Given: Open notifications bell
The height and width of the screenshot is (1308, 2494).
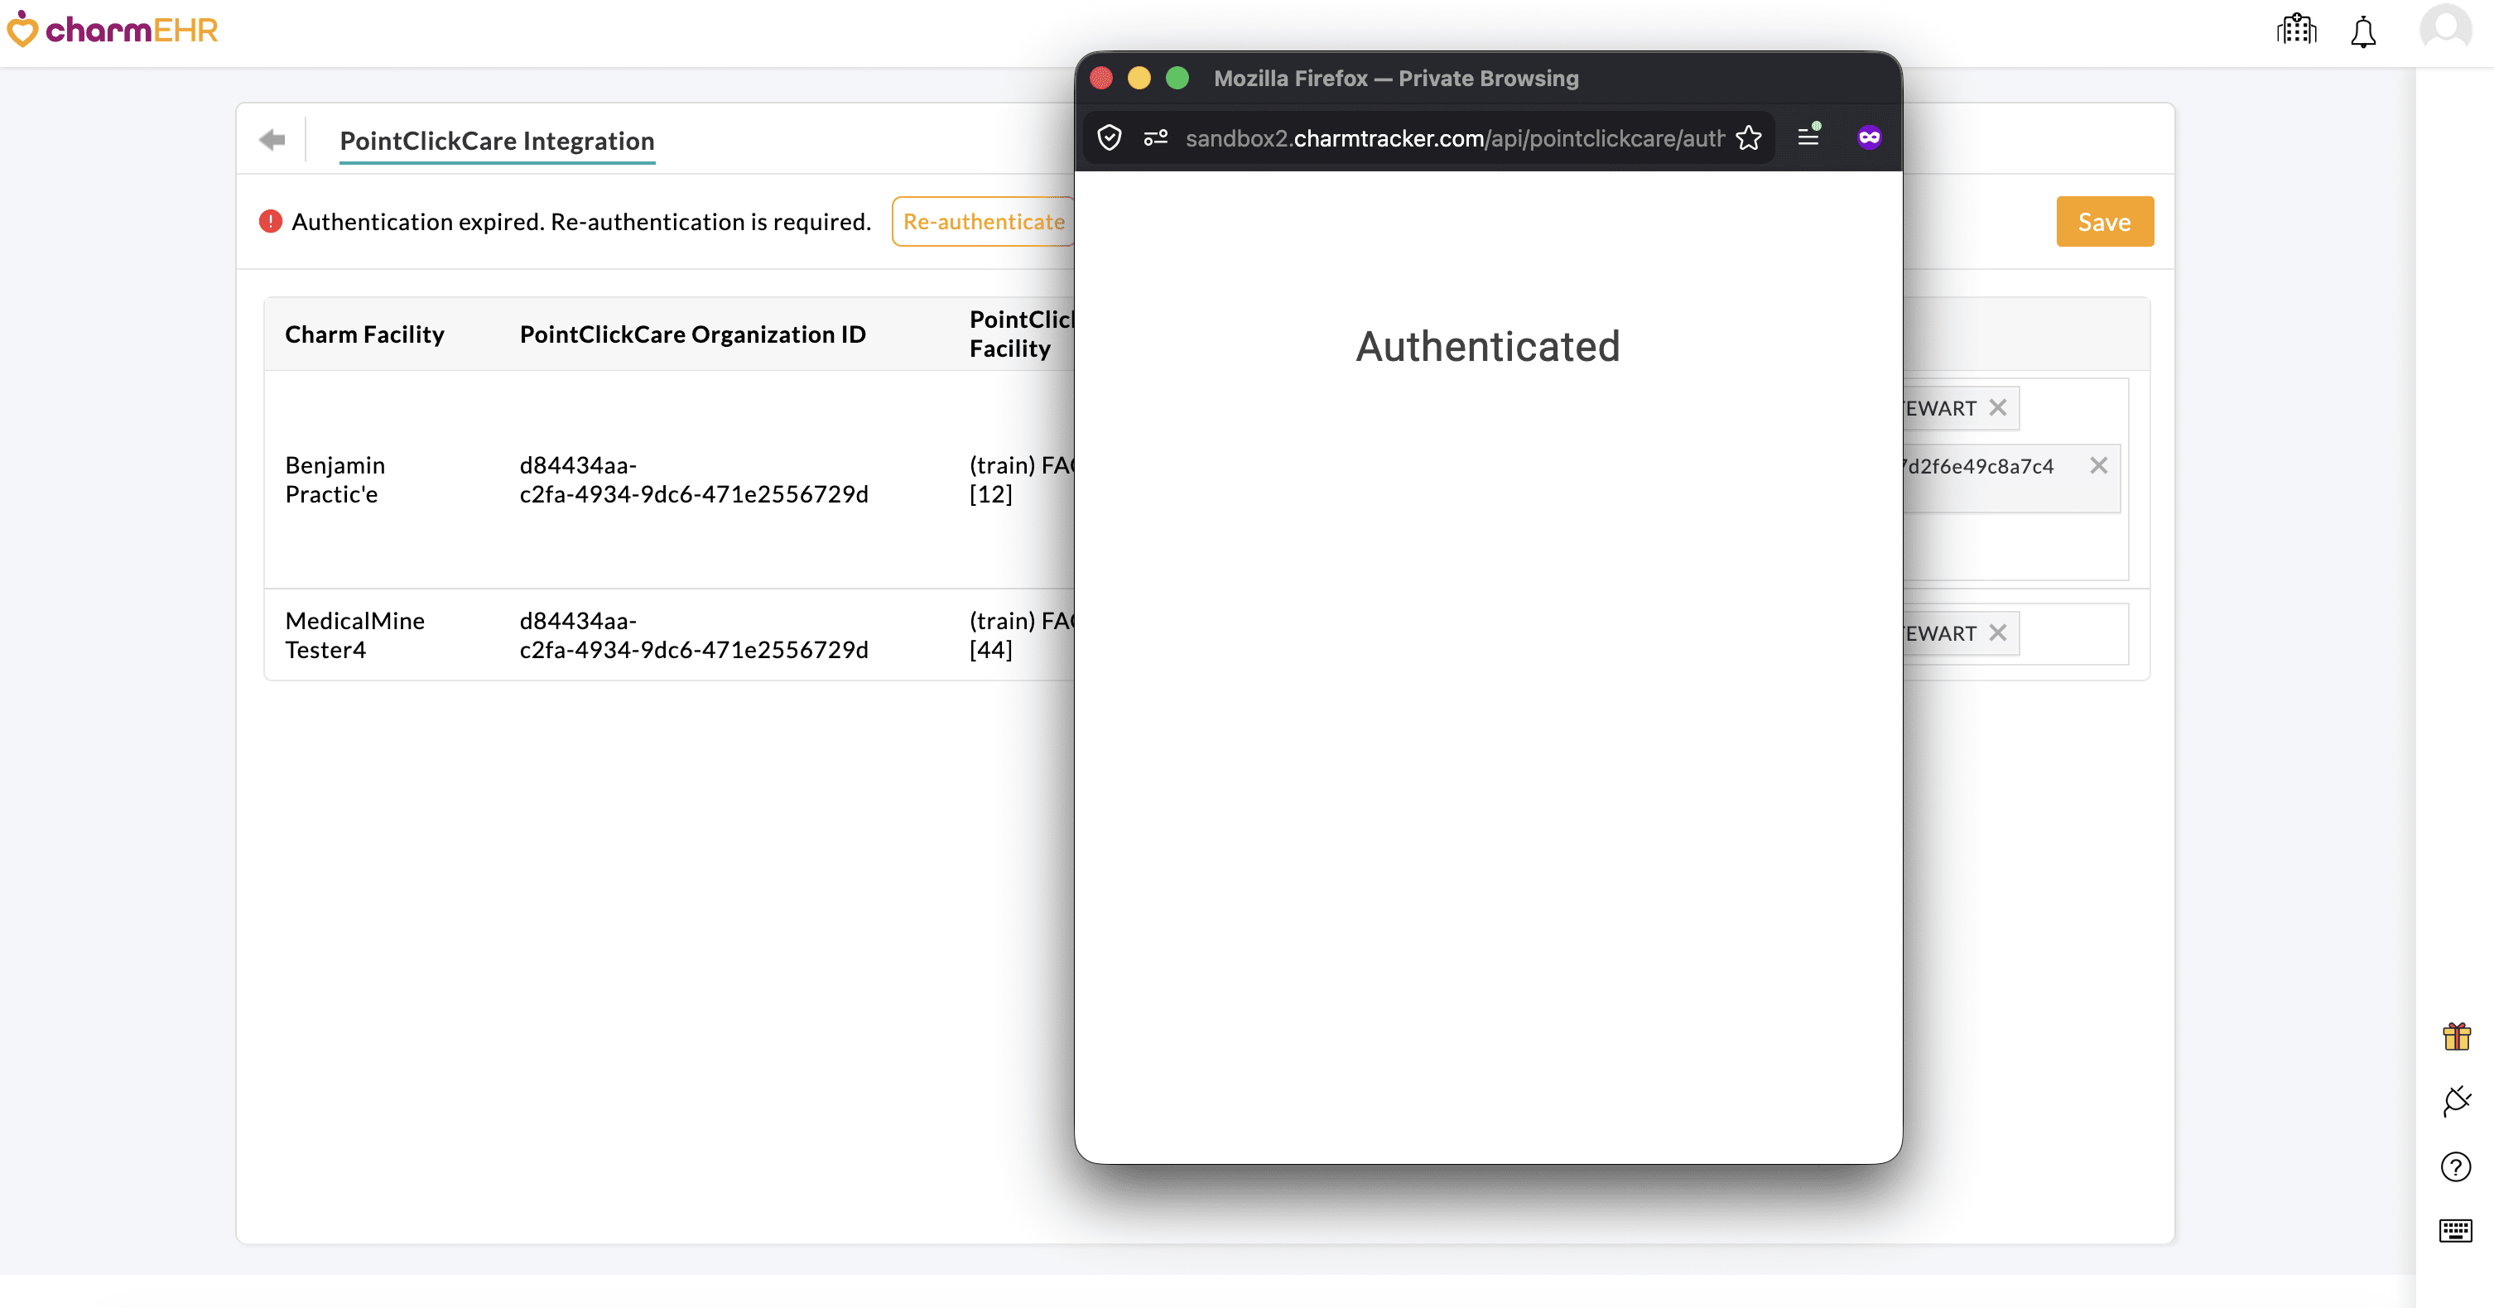Looking at the screenshot, I should click(x=2363, y=31).
